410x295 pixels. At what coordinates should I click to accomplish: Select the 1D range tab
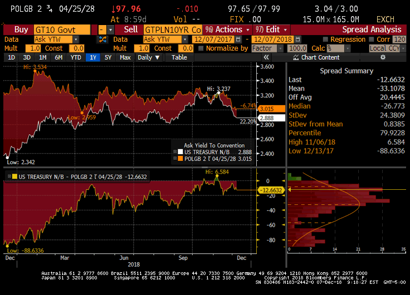pos(11,57)
